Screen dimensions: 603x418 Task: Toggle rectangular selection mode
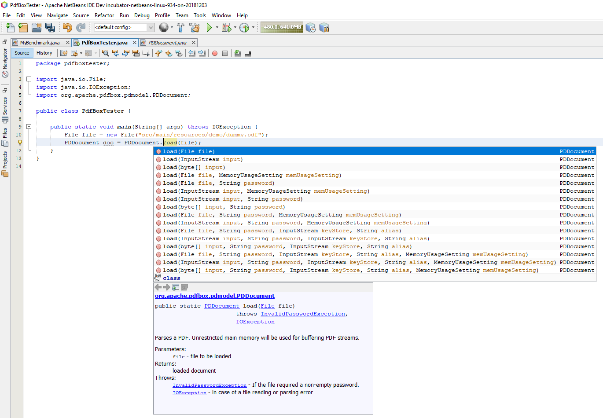click(x=146, y=53)
